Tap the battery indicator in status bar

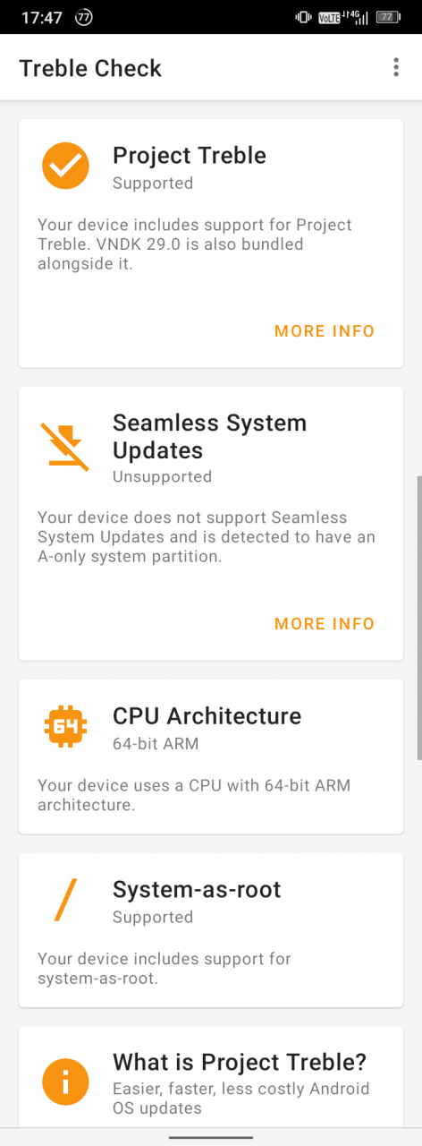pyautogui.click(x=387, y=17)
